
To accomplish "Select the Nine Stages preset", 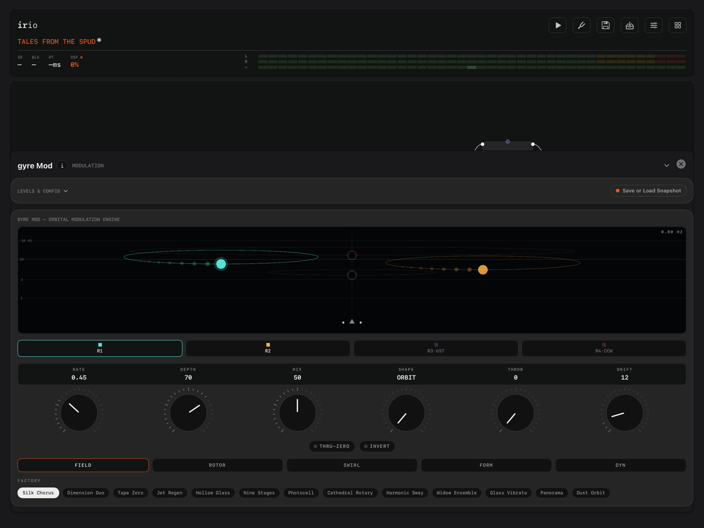I will (x=259, y=493).
